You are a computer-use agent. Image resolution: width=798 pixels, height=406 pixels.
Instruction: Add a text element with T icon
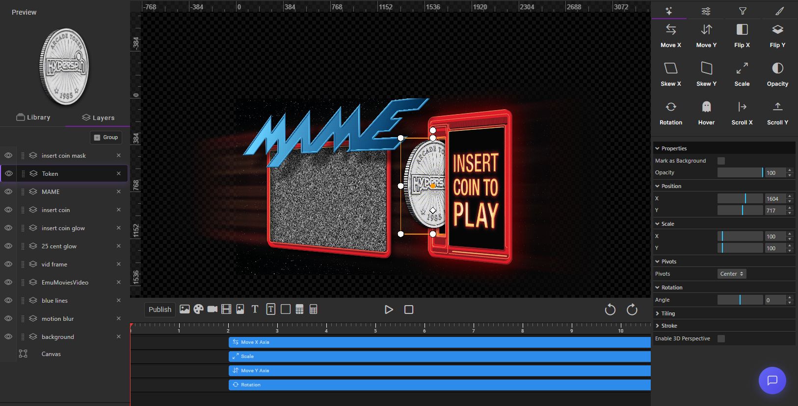pyautogui.click(x=255, y=309)
